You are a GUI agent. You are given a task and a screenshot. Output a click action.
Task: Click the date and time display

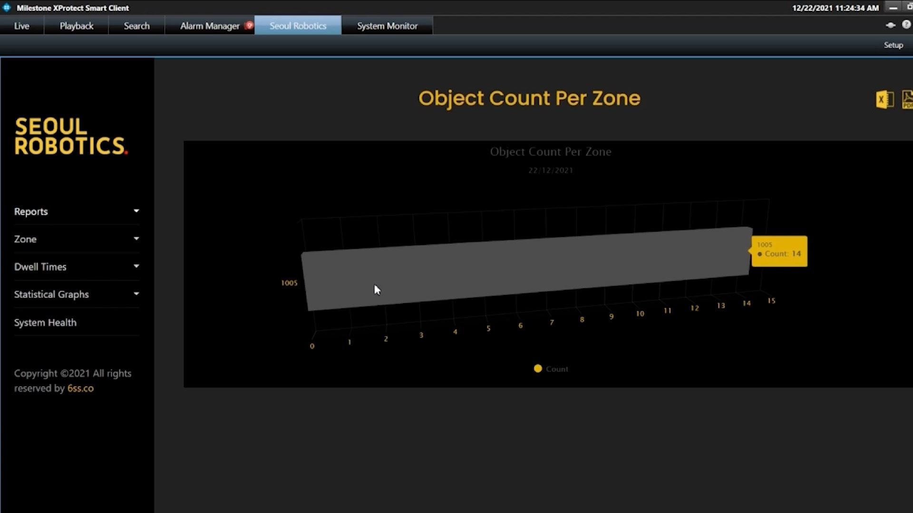835,8
